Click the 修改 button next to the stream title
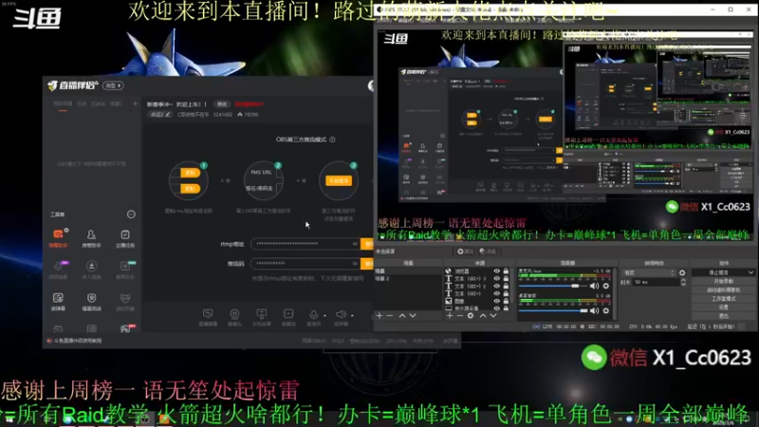 pos(222,104)
